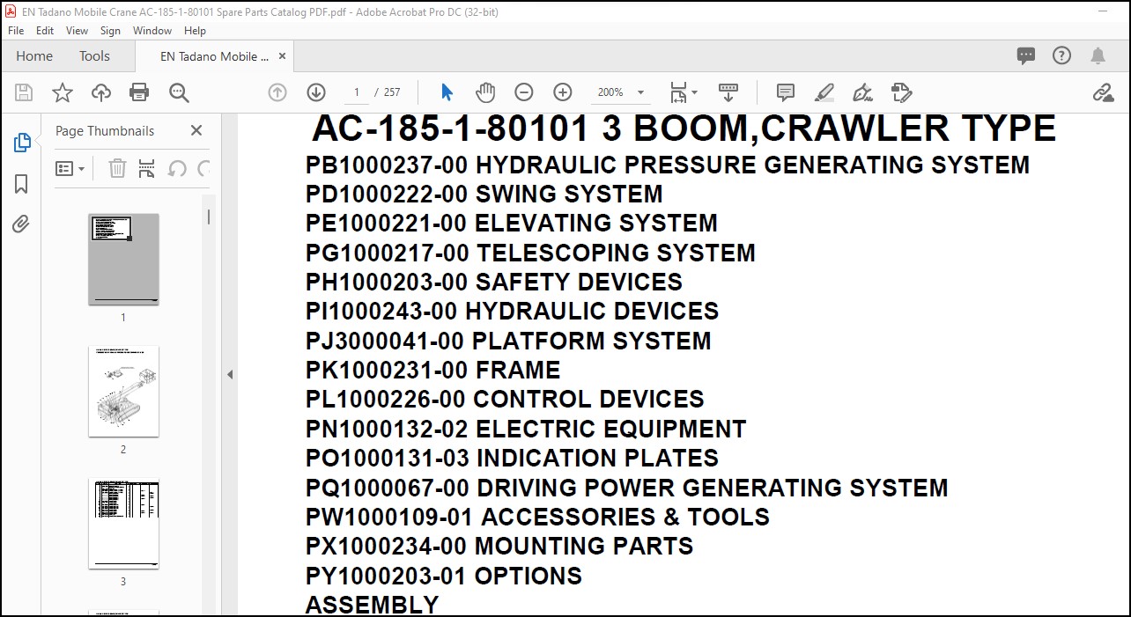Click the Save file icon

24,92
